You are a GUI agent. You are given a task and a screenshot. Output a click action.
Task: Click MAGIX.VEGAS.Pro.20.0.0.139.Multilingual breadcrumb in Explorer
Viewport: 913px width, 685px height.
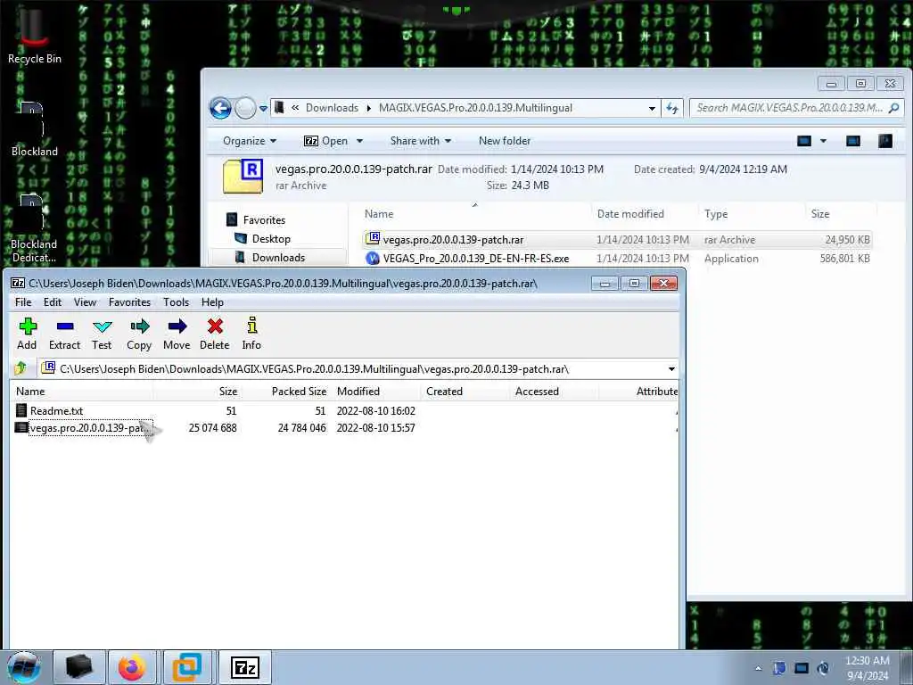click(476, 108)
